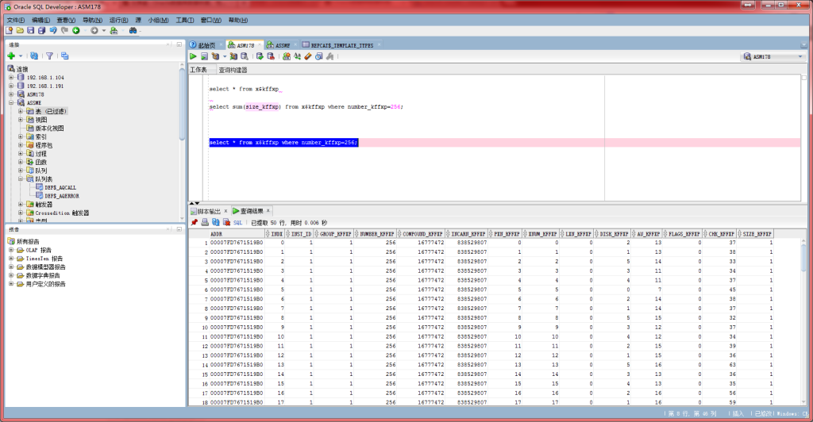This screenshot has width=813, height=422.
Task: Click the Run Script icon
Action: (x=204, y=56)
